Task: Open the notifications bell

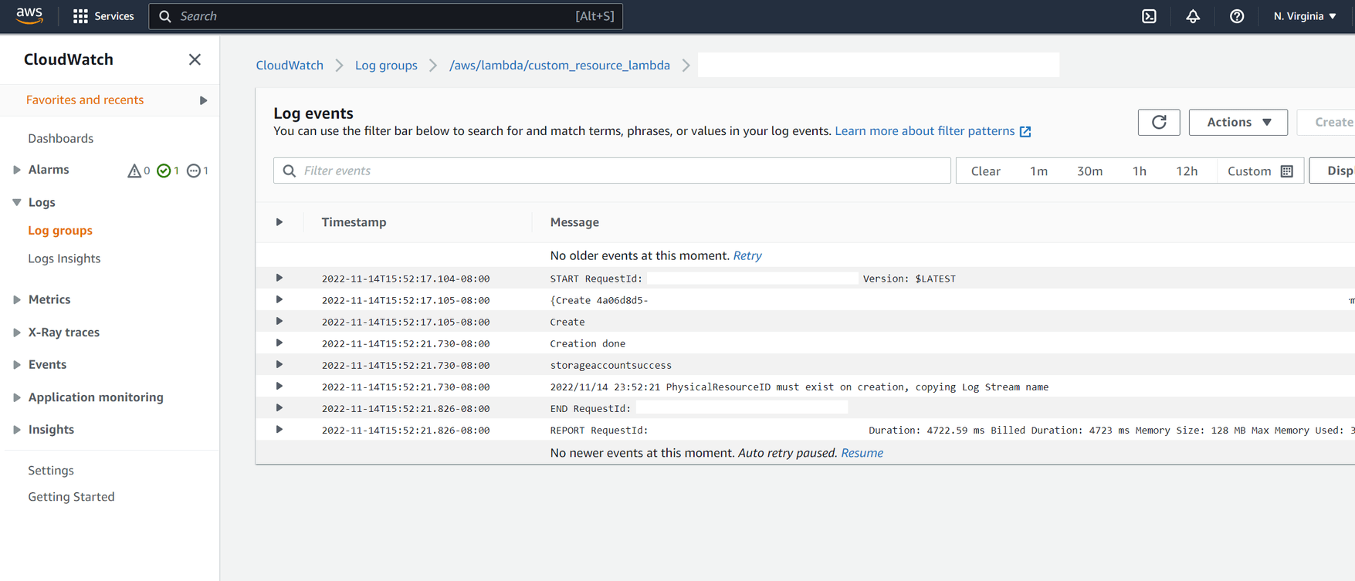Action: click(1193, 16)
